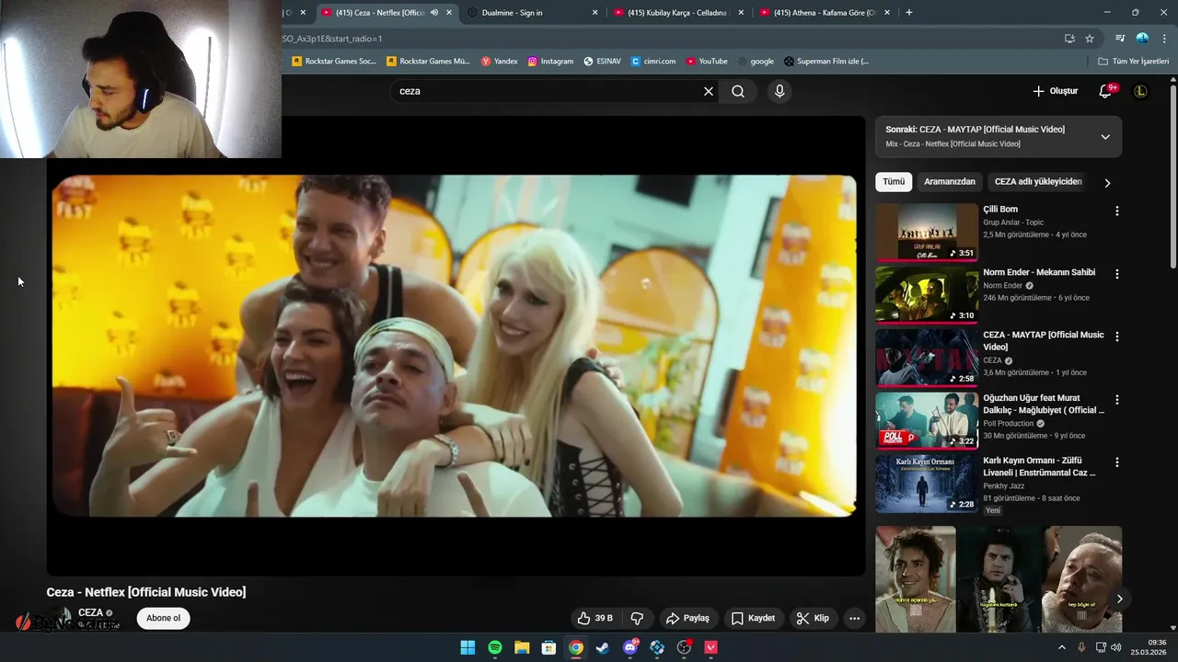
Task: Open the YouTube bookmark
Action: tap(706, 62)
